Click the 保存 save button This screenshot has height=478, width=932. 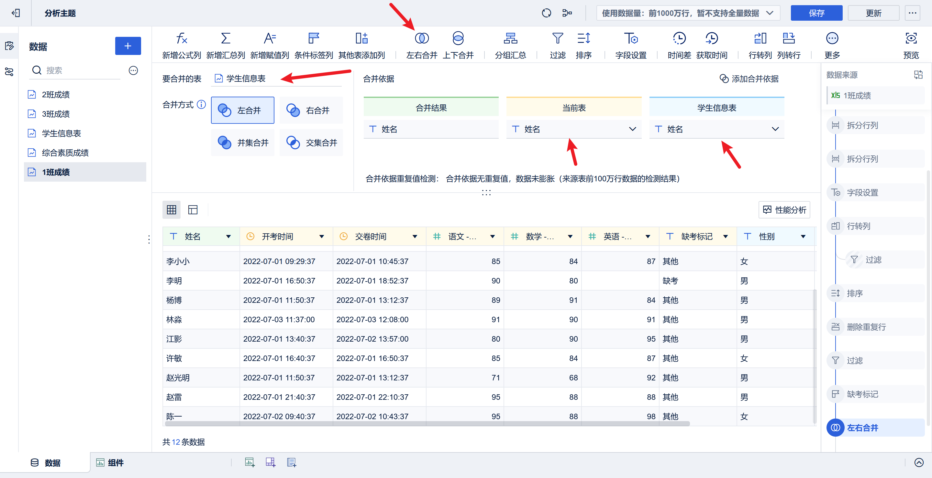point(816,13)
